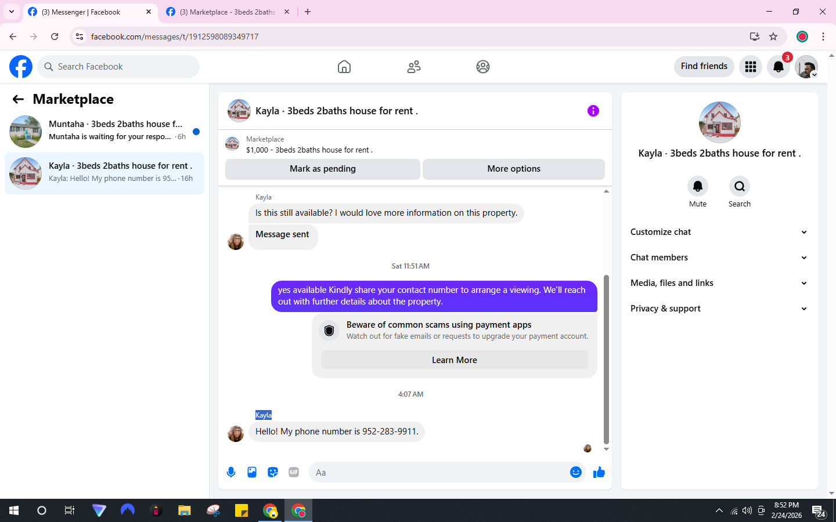Open the Groups icon in top navigation
836x522 pixels.
(483, 67)
